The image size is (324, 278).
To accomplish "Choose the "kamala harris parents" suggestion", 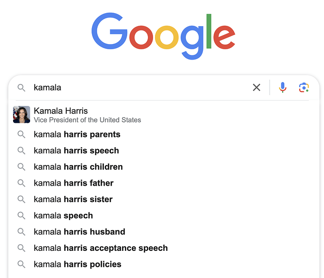I will pyautogui.click(x=164, y=135).
